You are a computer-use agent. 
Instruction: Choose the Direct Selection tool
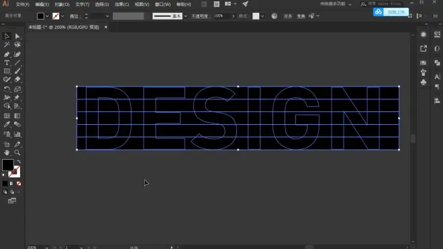(17, 36)
